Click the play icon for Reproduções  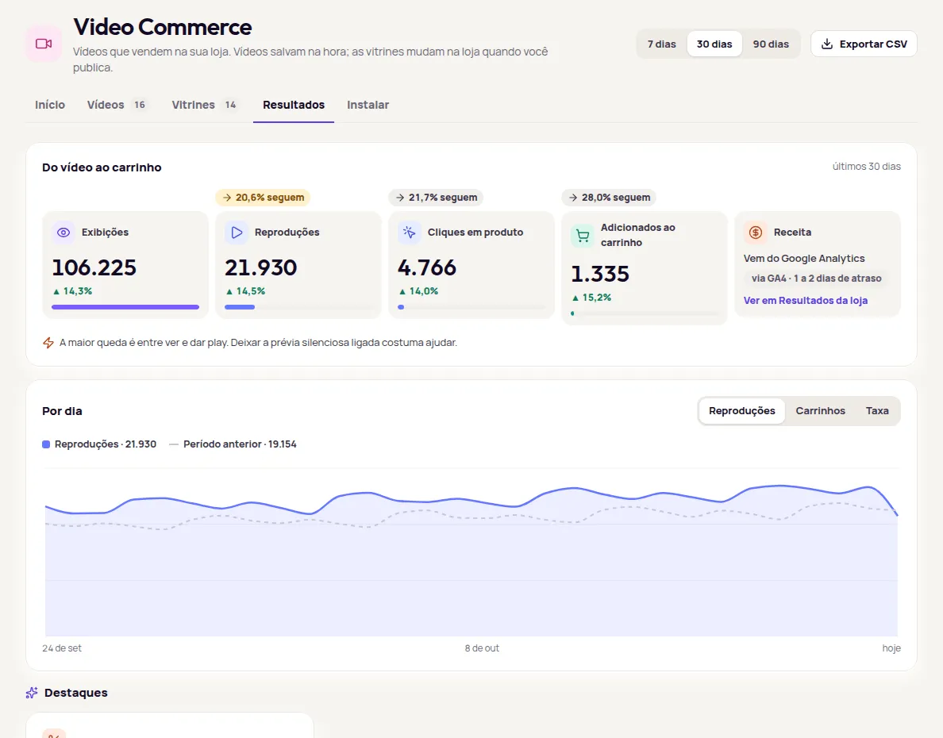click(237, 233)
